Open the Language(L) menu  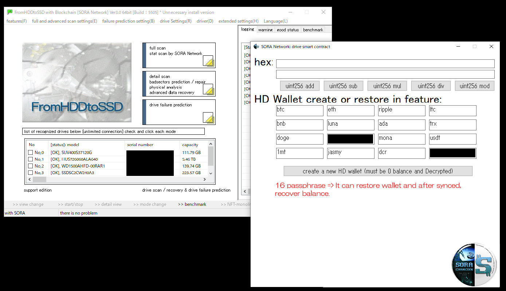(x=276, y=21)
